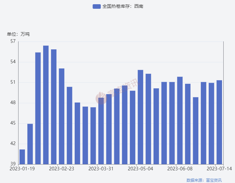Click the legend label 全国热卷库存：西南
Viewport: 235px width, 183px height.
point(123,6)
